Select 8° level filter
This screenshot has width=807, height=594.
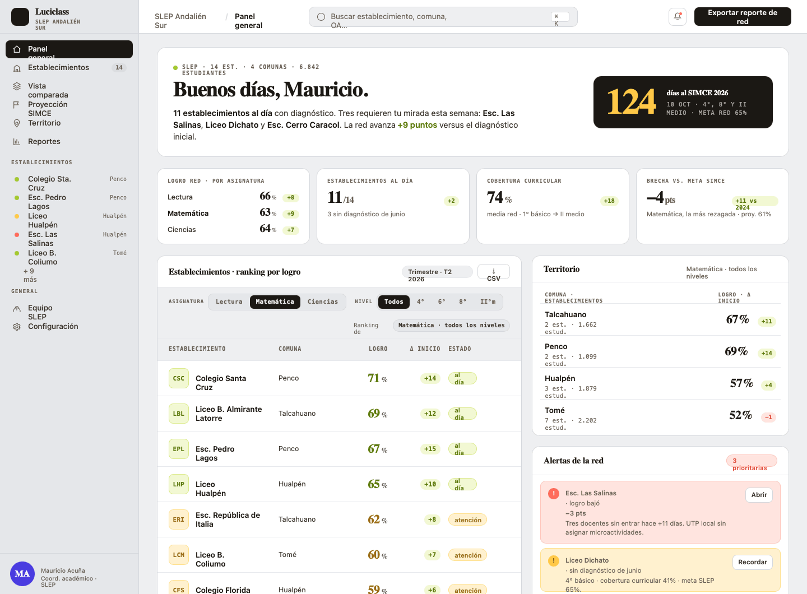click(x=463, y=301)
